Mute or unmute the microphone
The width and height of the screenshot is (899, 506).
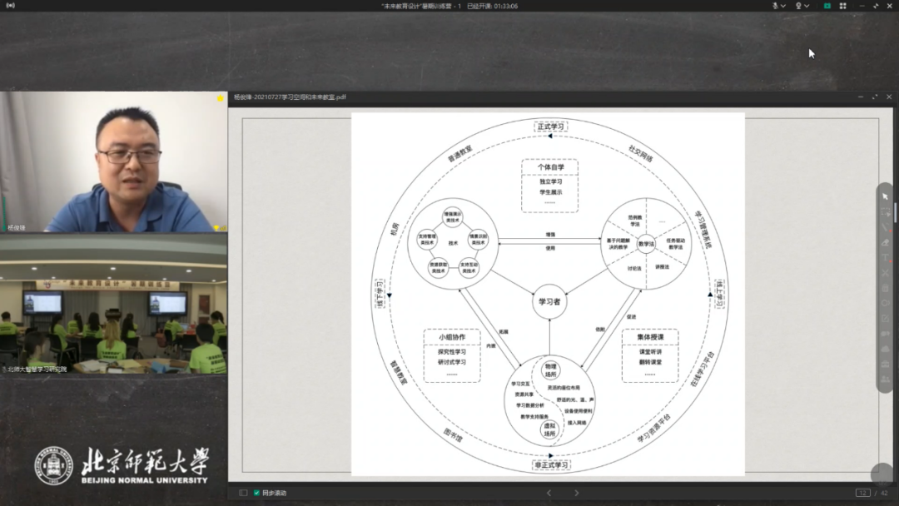(775, 6)
